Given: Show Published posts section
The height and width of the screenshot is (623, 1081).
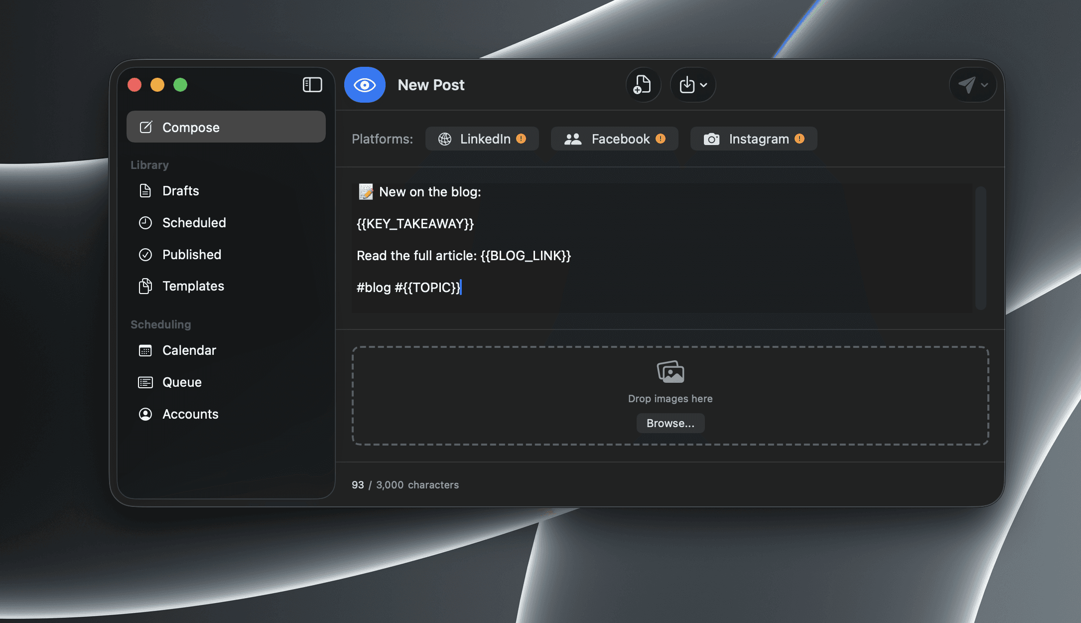Looking at the screenshot, I should click(191, 255).
